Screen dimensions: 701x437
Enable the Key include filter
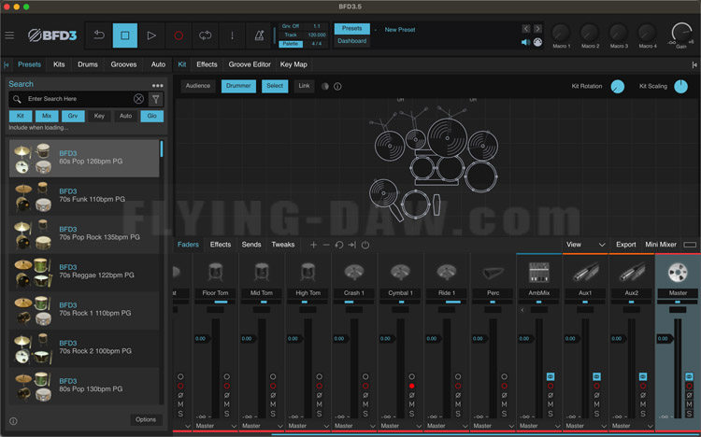click(x=99, y=116)
